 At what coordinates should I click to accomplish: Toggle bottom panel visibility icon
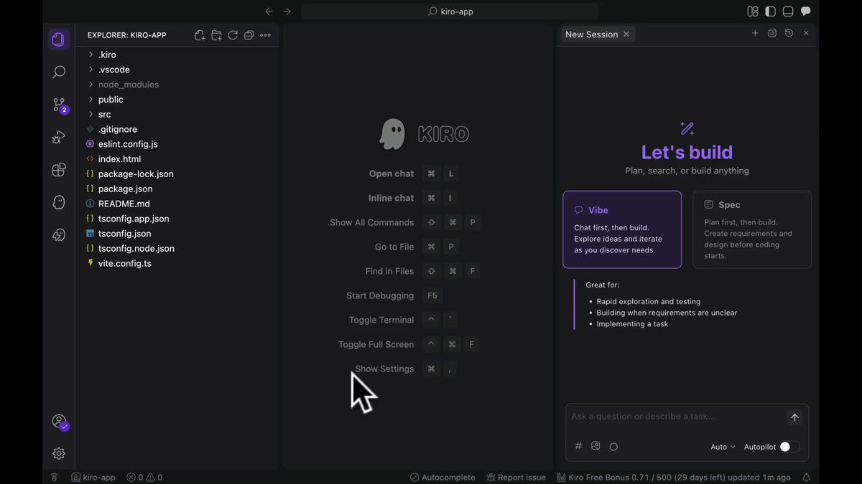[788, 11]
